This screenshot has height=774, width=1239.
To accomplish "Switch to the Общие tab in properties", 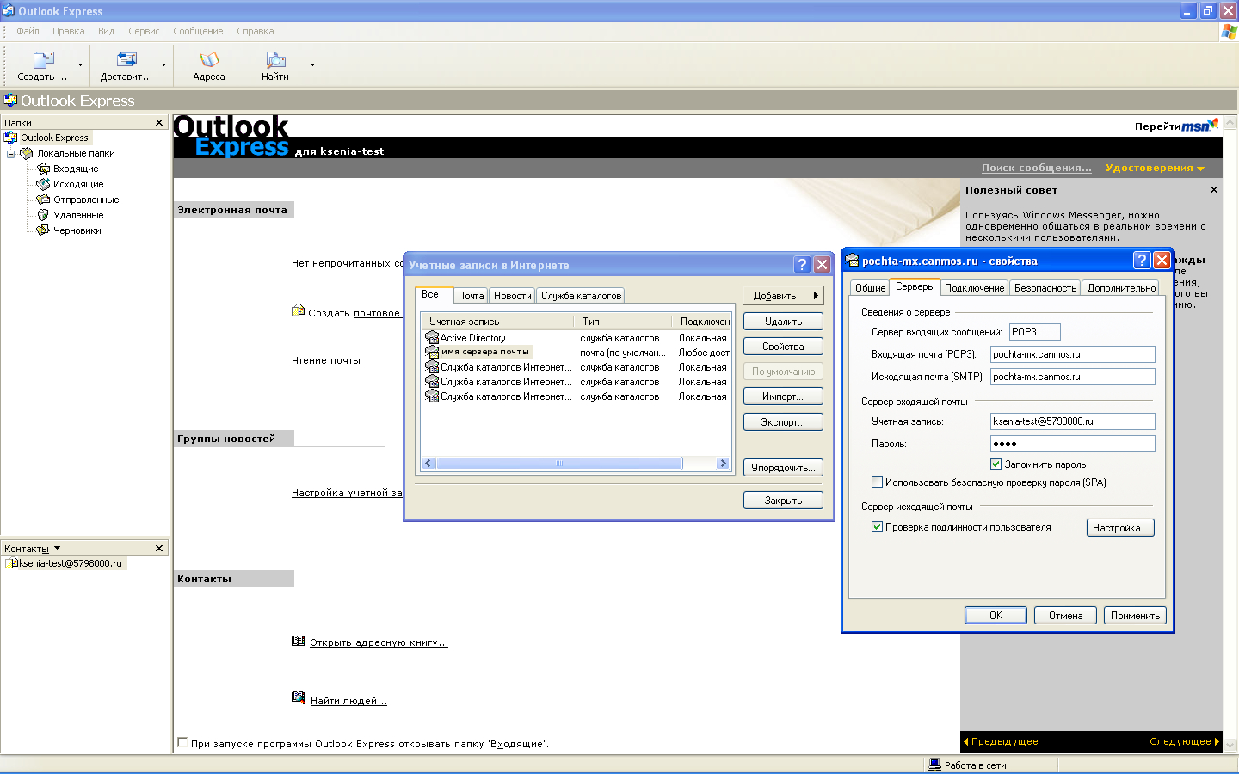I will [x=870, y=288].
